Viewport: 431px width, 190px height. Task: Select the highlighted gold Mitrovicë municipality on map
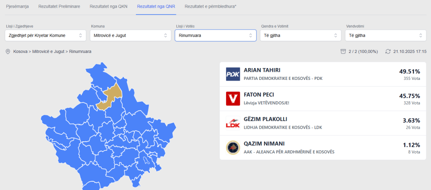(110, 96)
